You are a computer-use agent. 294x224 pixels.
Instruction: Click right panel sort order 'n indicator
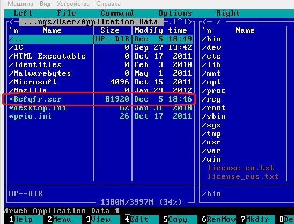(x=207, y=31)
